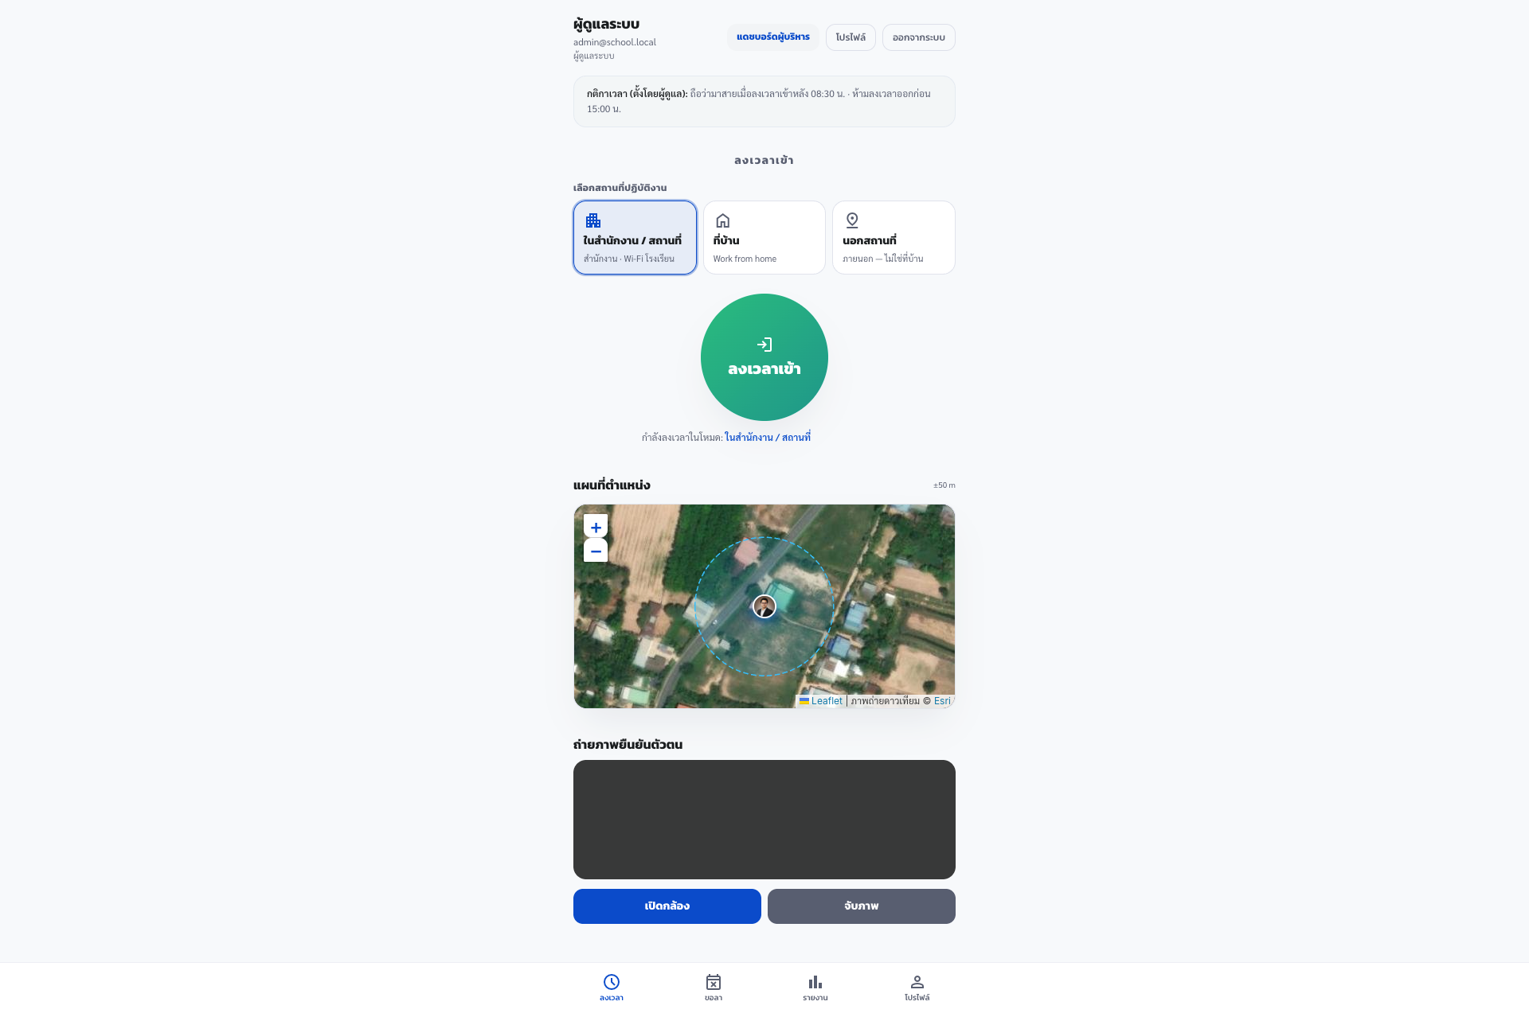Click the user avatar marker on the map
The width and height of the screenshot is (1529, 1013).
tap(764, 606)
